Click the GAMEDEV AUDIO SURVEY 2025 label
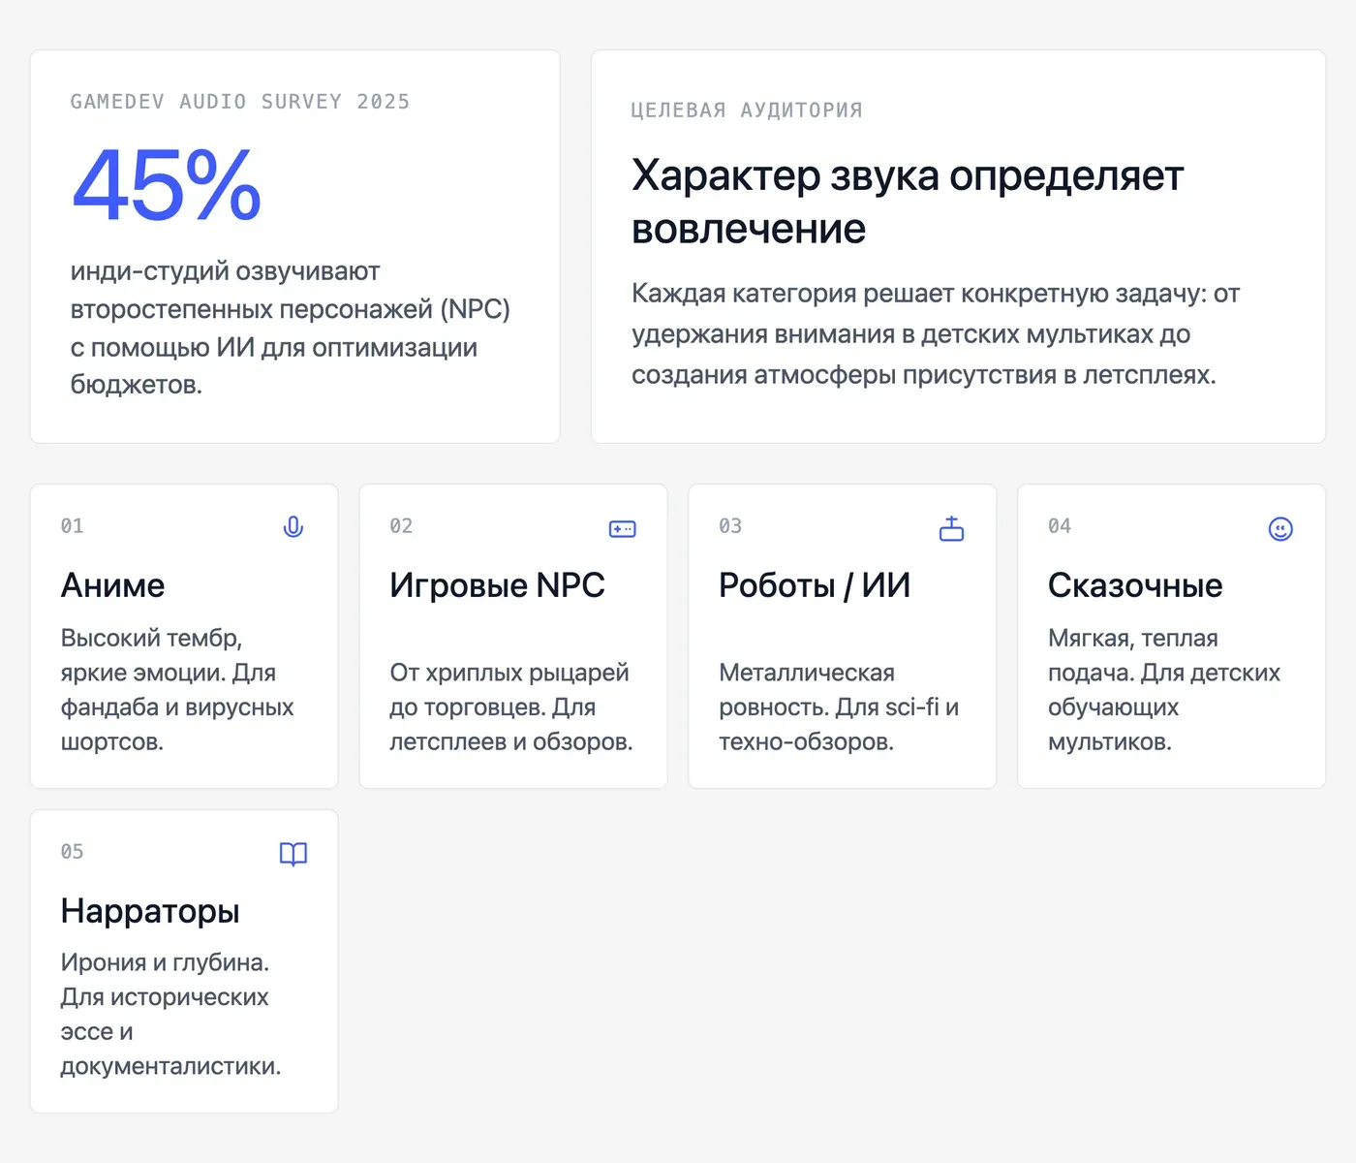Screen dimensions: 1356x1163 point(240,102)
